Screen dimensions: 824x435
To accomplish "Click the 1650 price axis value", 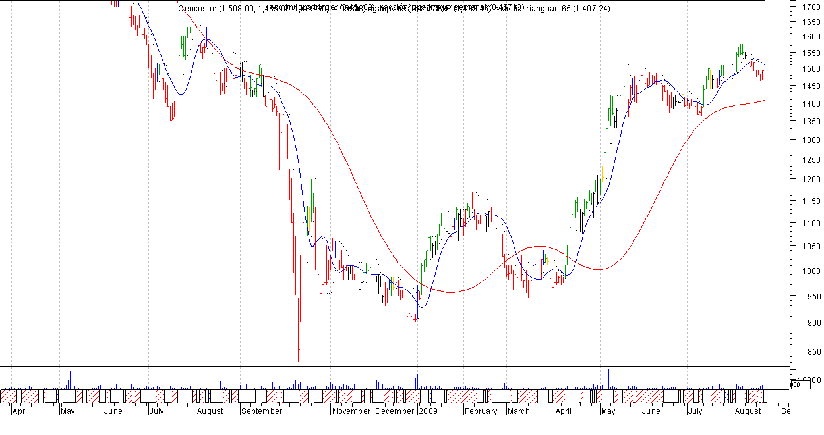I will [811, 22].
